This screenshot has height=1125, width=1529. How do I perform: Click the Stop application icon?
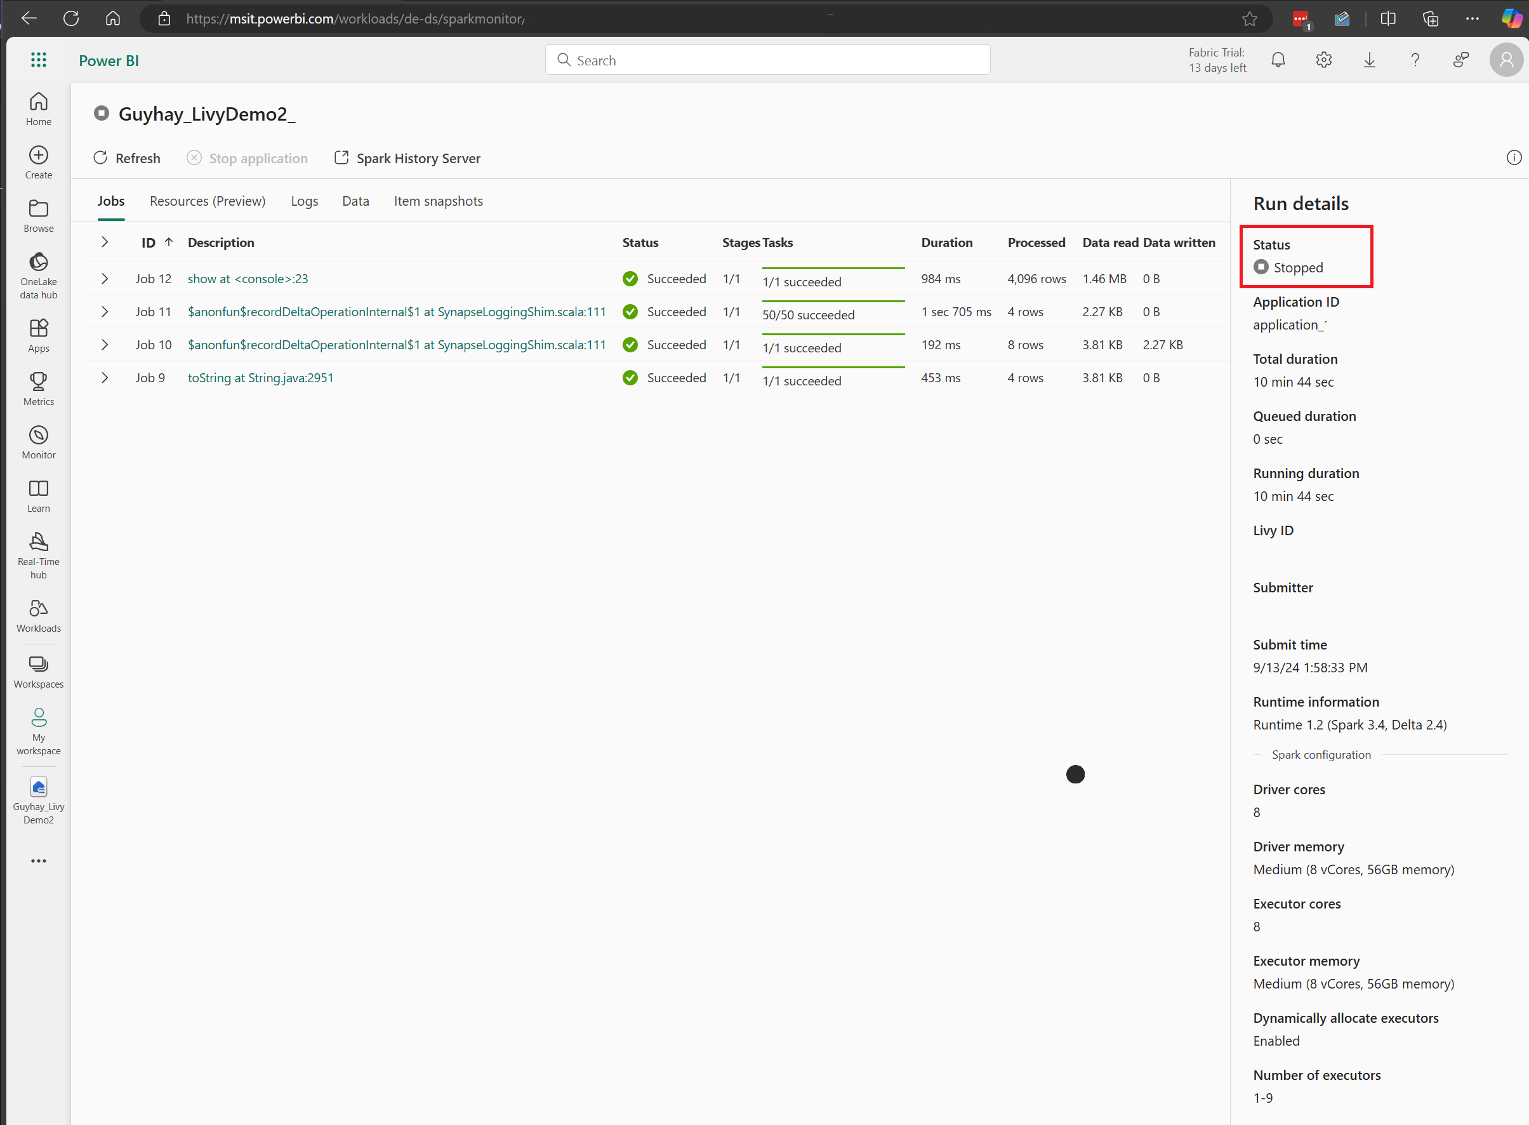tap(194, 158)
